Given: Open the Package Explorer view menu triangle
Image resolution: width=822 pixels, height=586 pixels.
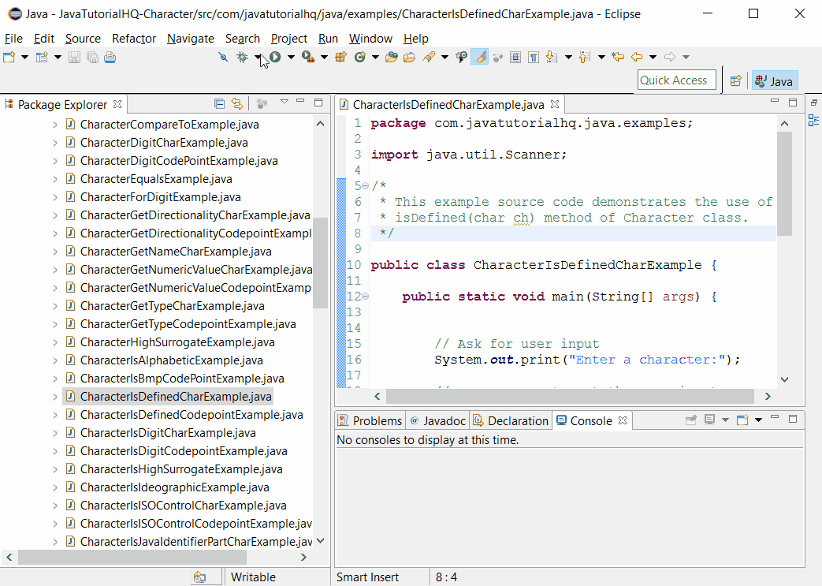Looking at the screenshot, I should 285,103.
